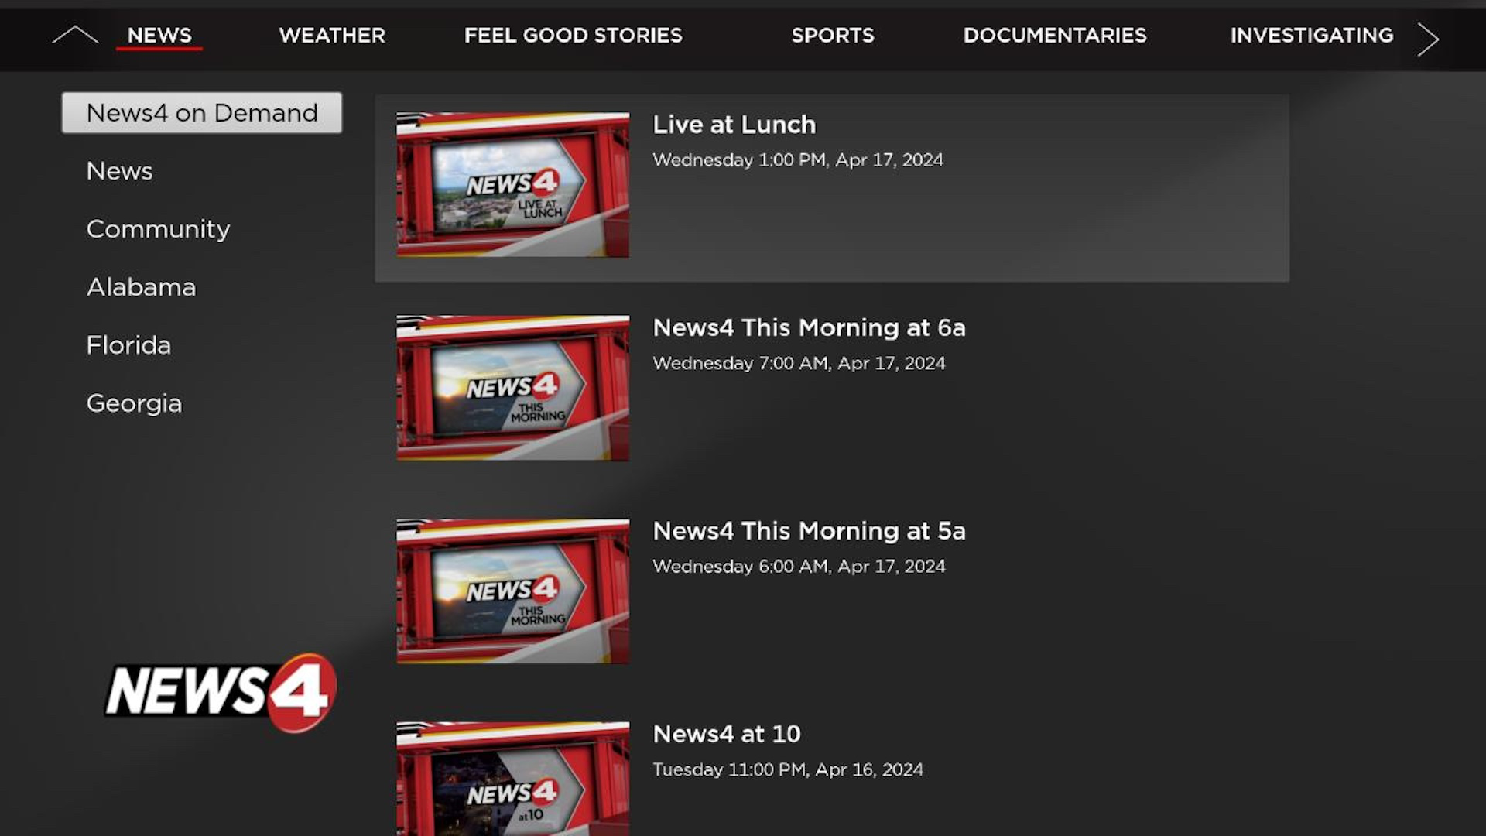This screenshot has width=1486, height=836.
Task: Open the News4 This Morning at 6a thumbnail
Action: pyautogui.click(x=513, y=388)
